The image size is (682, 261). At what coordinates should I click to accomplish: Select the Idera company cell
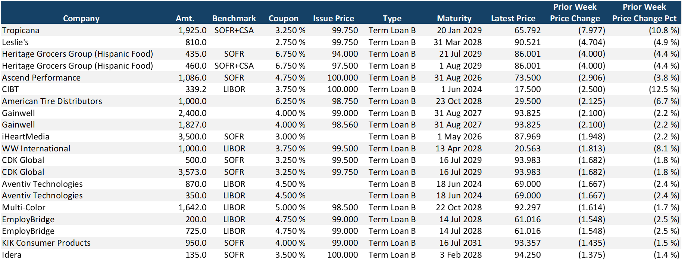(12, 255)
